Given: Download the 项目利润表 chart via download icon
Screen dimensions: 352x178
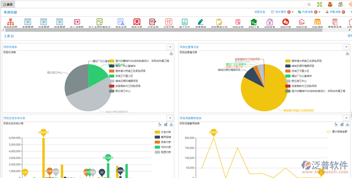Looking at the screenshot, I should (x=171, y=53).
